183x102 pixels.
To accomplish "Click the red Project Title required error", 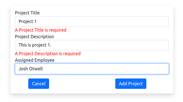I will [40, 30].
